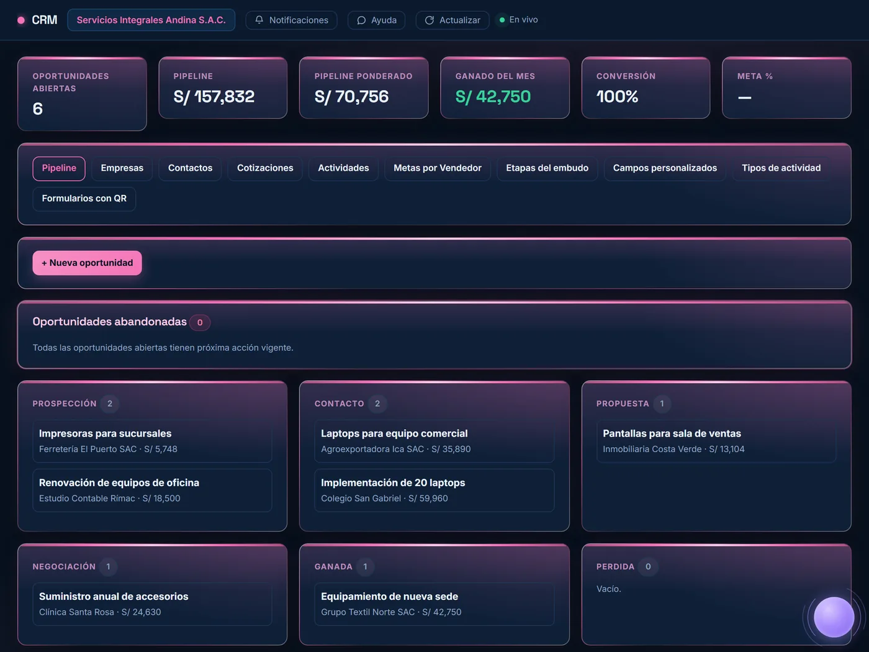Go to Tipos de actividad tab
869x652 pixels.
(x=781, y=168)
